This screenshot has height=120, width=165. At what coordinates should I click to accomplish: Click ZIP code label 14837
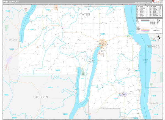tap(116, 98)
